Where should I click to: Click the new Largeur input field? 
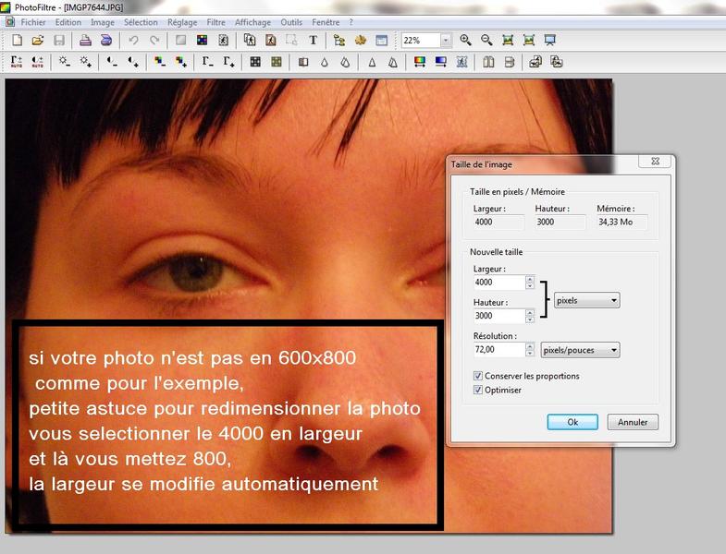pyautogui.click(x=498, y=282)
